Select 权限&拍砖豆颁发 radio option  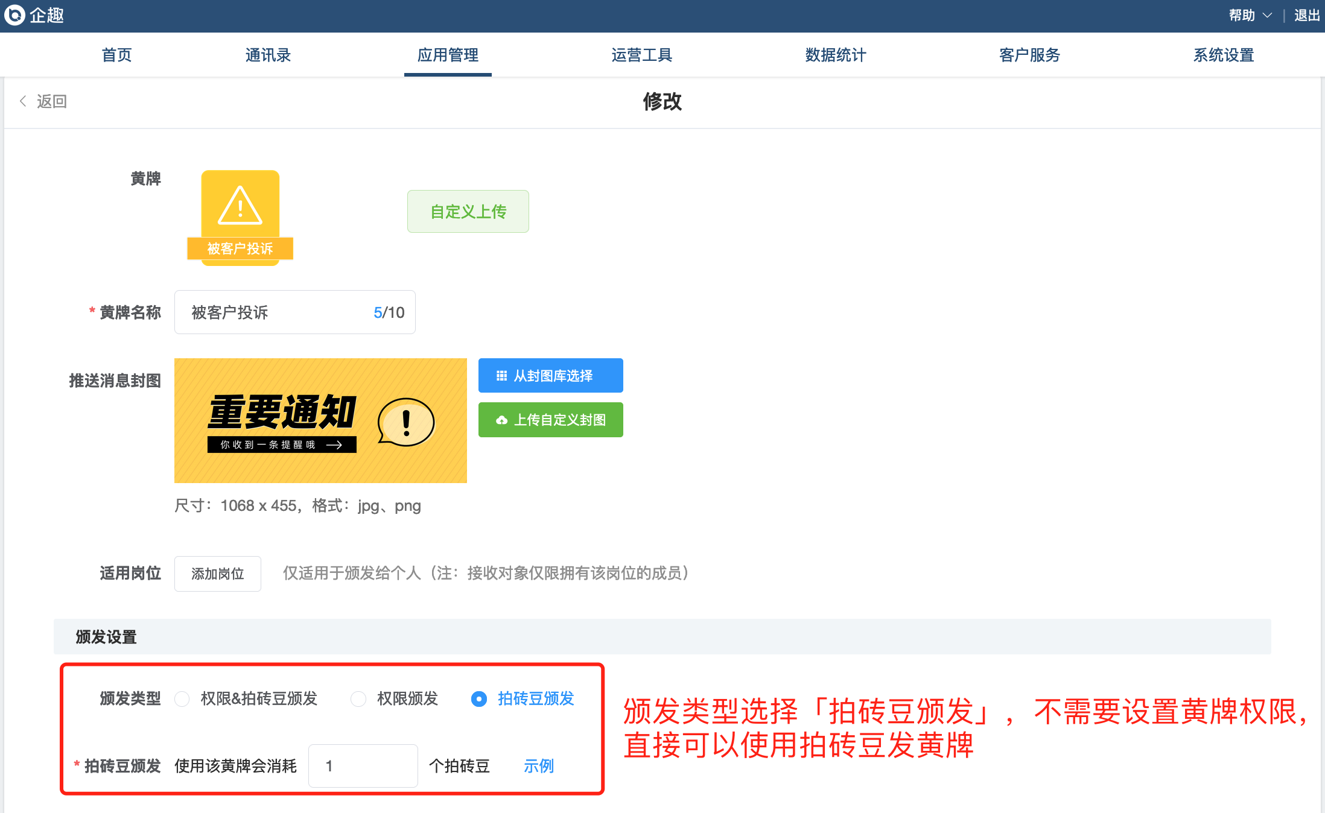click(182, 699)
